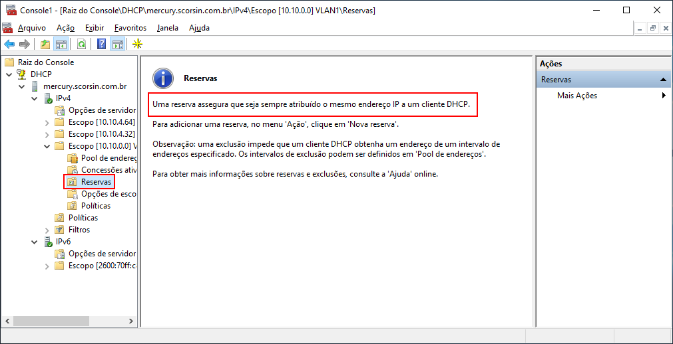Collapse the DHCP tree node
Viewport: 673px width, 344px height.
click(9, 74)
